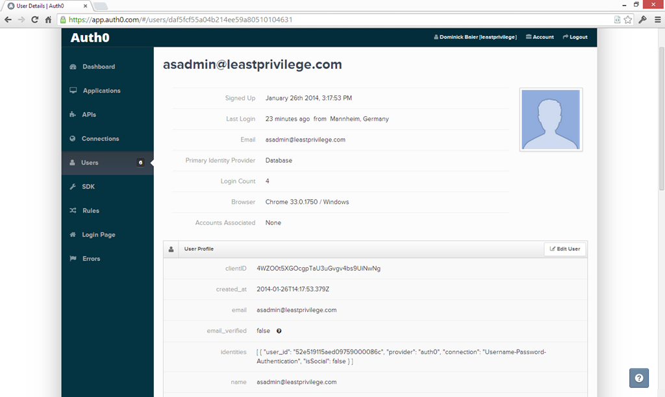
Task: Click the SDK wrench icon
Action: (73, 187)
